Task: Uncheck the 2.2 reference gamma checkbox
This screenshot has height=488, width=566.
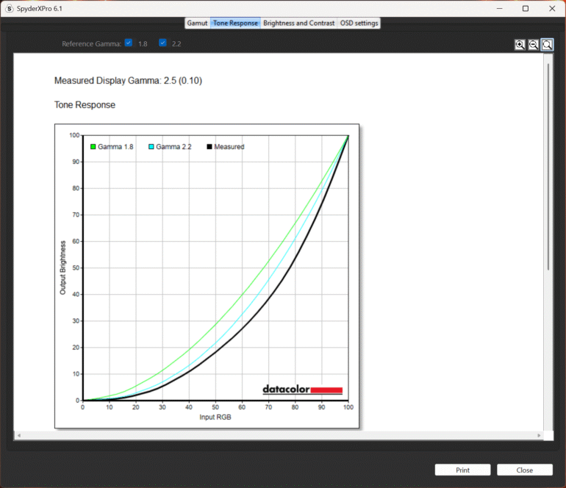Action: (162, 43)
